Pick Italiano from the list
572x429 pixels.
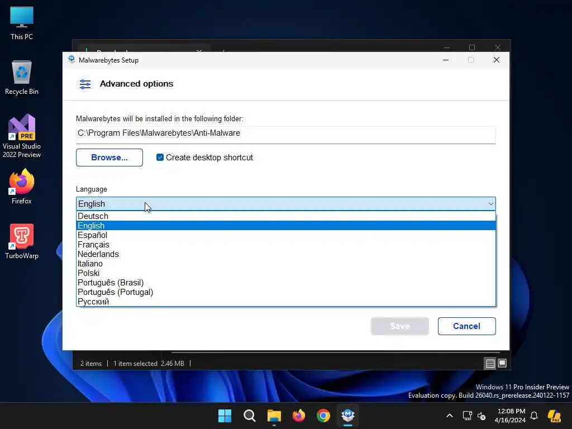[286, 264]
